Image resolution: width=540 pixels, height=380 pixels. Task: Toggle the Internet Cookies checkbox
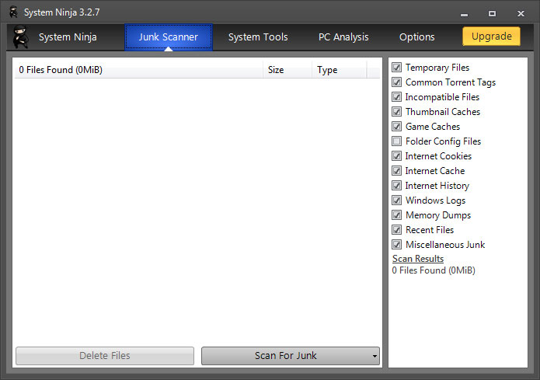(x=397, y=155)
